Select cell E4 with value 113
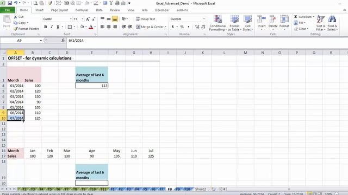This screenshot has height=195, width=348. (x=92, y=86)
